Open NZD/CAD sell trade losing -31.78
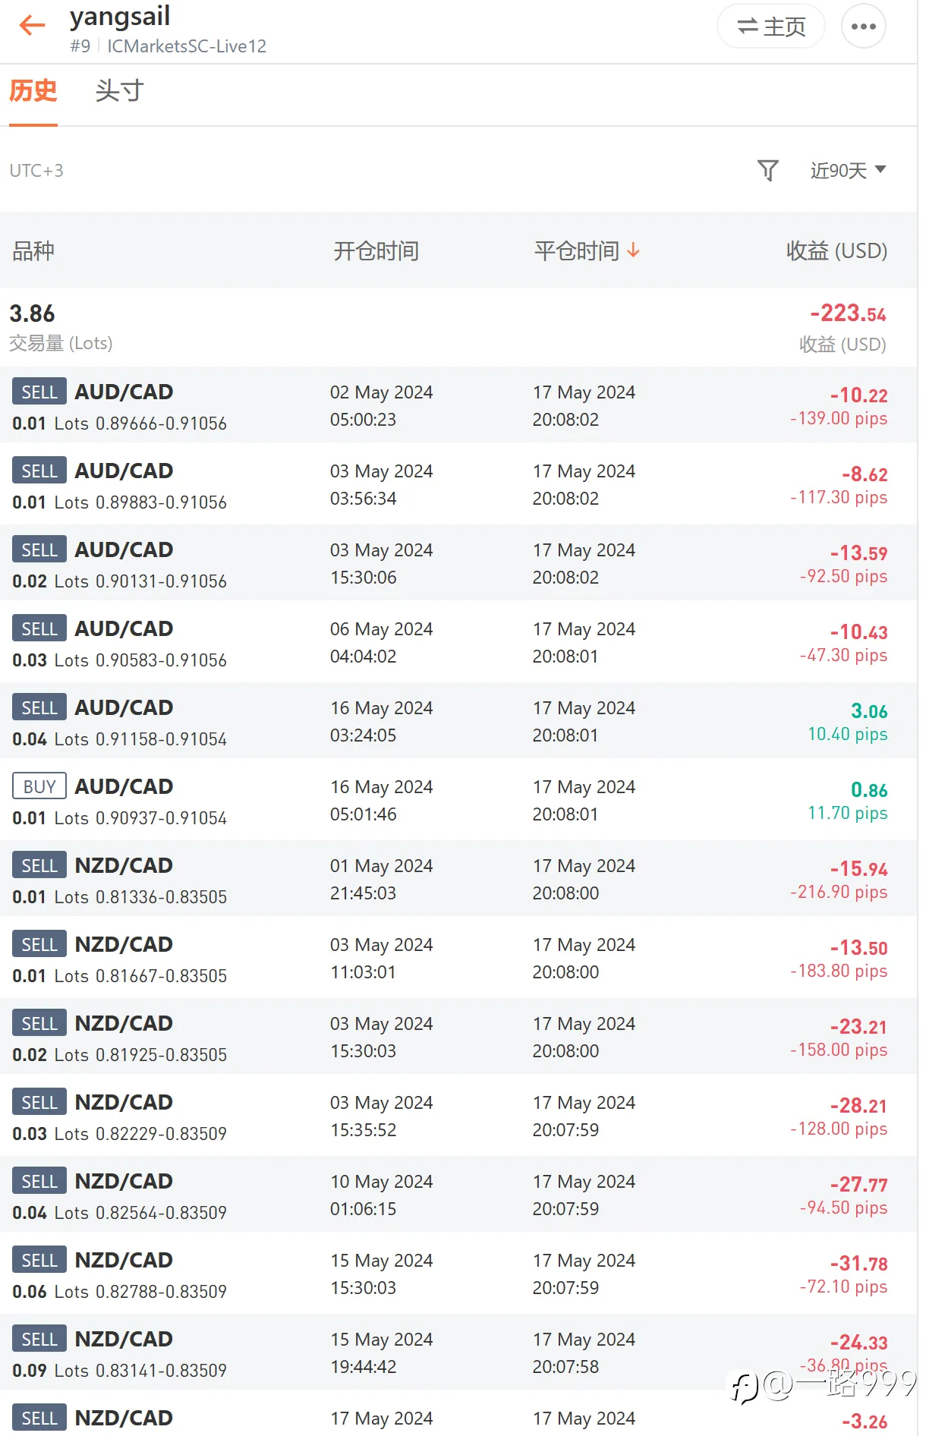Viewport: 926px width, 1436px height. [458, 1274]
